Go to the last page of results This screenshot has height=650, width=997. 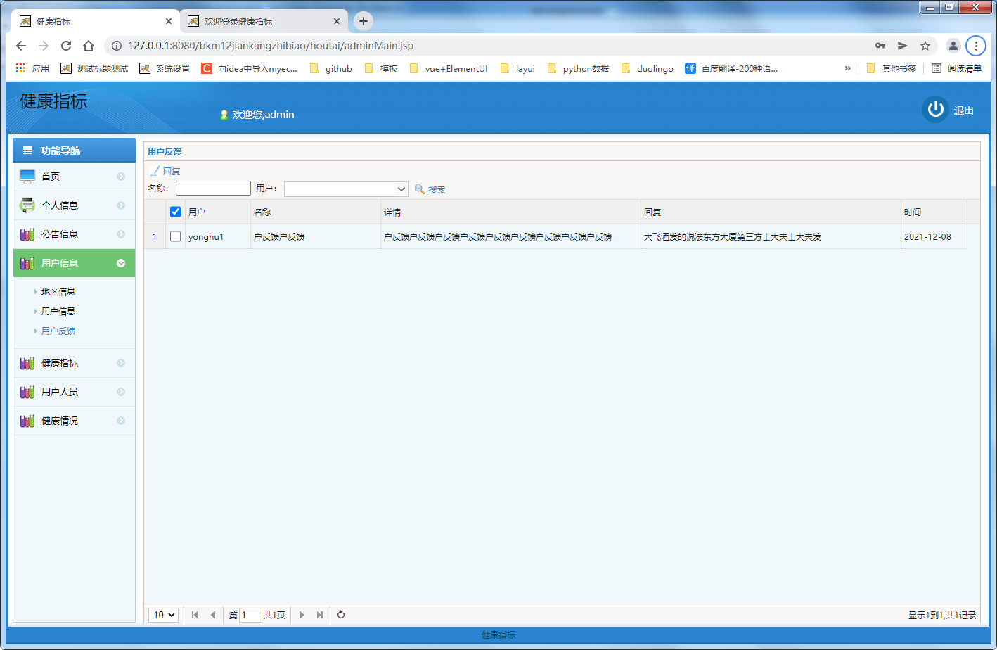(320, 615)
